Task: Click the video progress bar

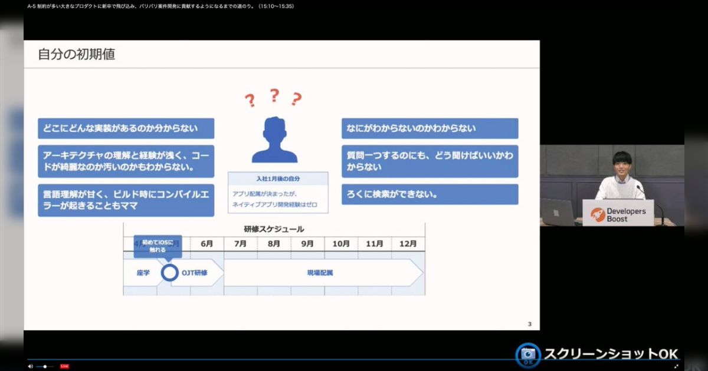Action: pyautogui.click(x=295, y=359)
